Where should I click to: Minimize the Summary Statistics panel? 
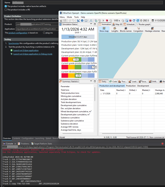pyautogui.click(x=91, y=81)
